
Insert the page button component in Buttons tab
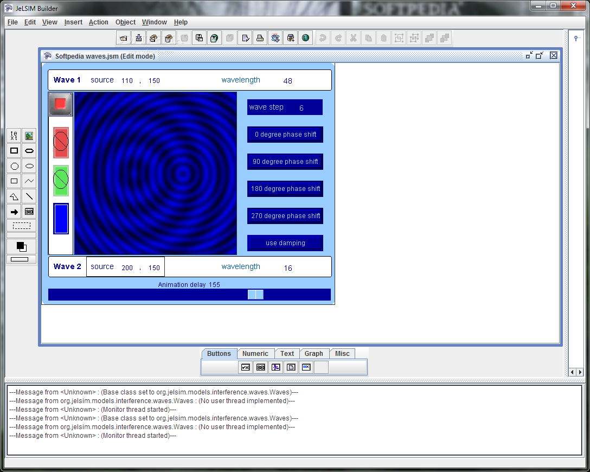(x=291, y=367)
